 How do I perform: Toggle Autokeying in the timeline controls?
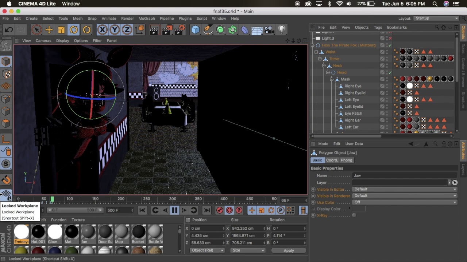tap(229, 210)
